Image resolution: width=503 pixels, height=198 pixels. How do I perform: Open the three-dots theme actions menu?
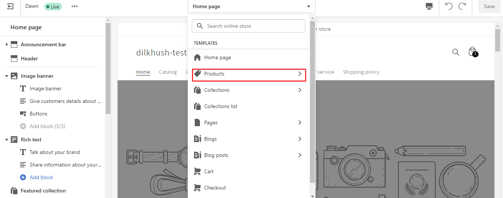coord(75,6)
